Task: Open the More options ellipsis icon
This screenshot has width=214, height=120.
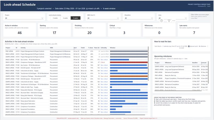Action: tap(174, 21)
